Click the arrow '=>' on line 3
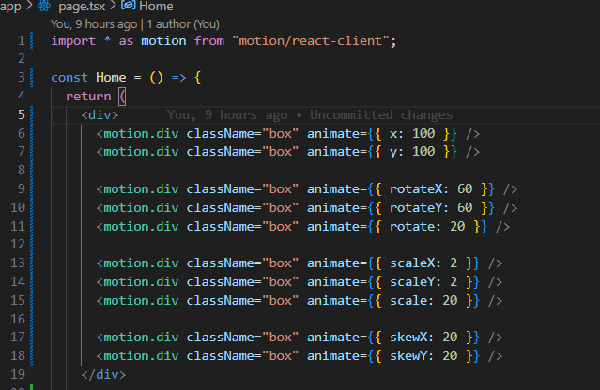Screen dimensions: 600x390 (x=178, y=78)
